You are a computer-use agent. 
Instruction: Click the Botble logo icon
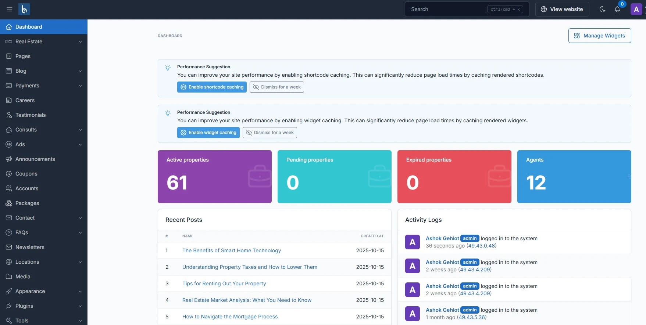(x=24, y=9)
